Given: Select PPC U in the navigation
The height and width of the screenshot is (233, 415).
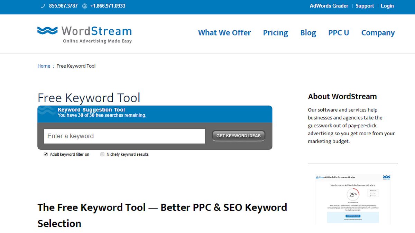Looking at the screenshot, I should 339,32.
